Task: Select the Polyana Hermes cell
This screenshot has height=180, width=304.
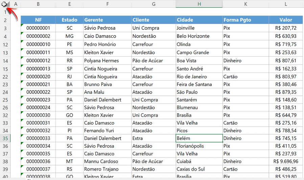Action: [x=107, y=61]
